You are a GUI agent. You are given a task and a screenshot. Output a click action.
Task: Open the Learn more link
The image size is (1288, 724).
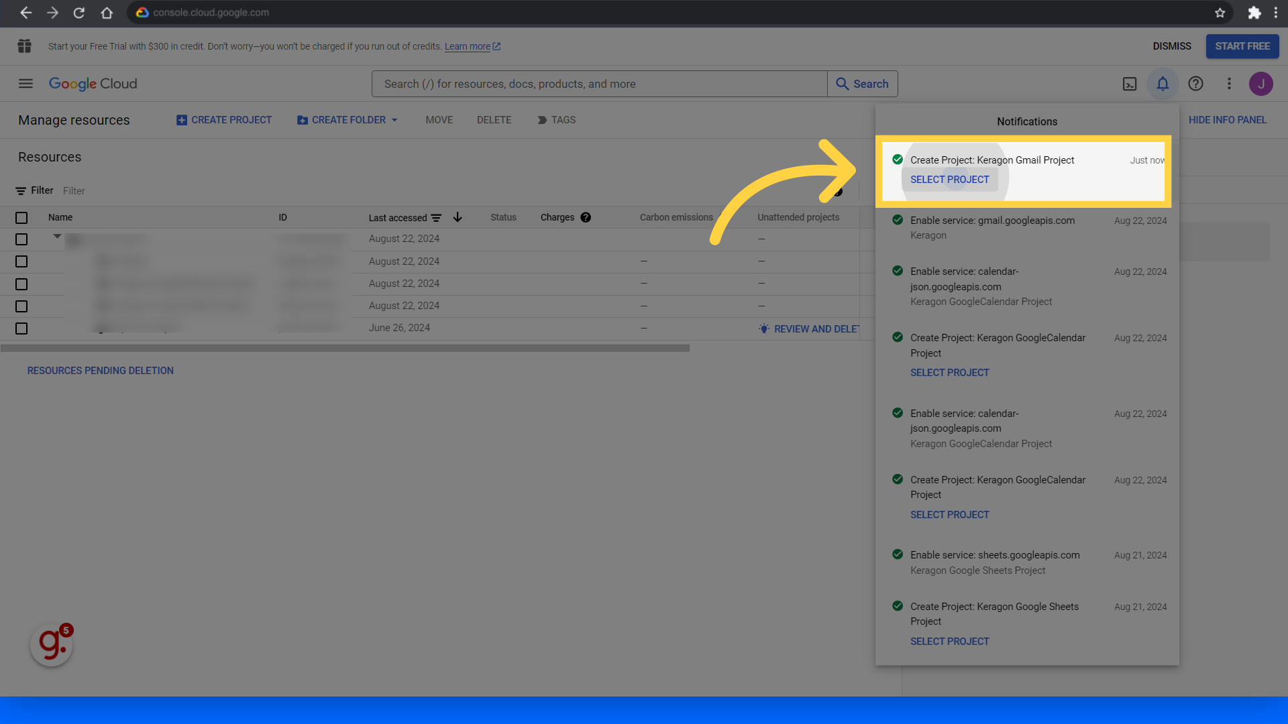472,46
